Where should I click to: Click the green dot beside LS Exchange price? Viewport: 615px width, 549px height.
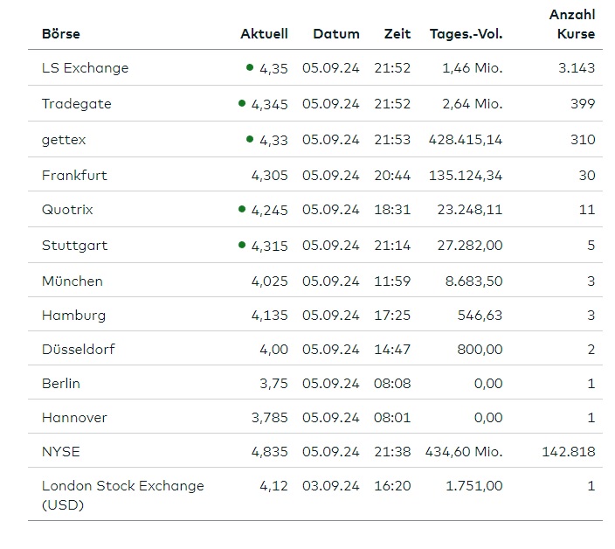click(x=250, y=66)
